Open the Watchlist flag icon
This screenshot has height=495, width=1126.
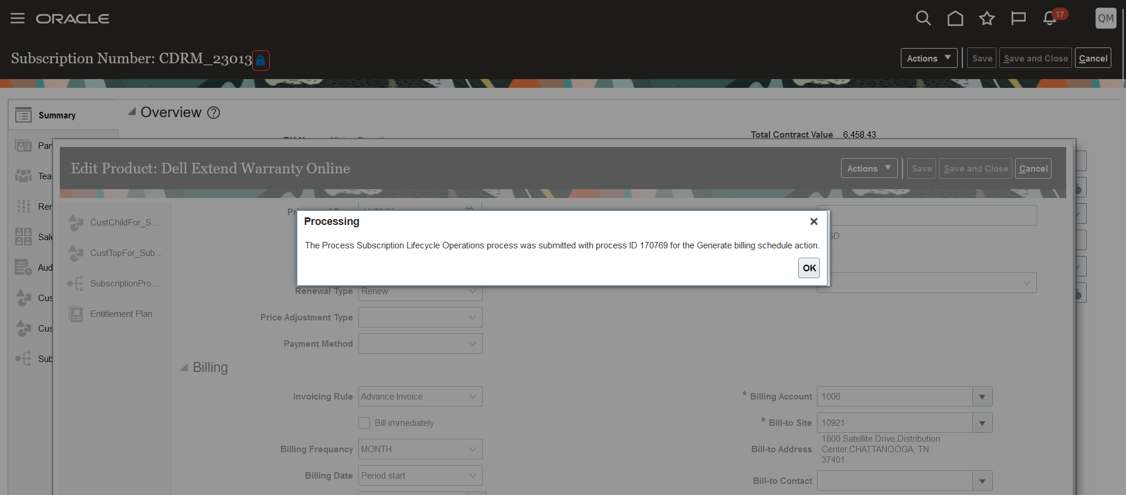coord(1019,18)
